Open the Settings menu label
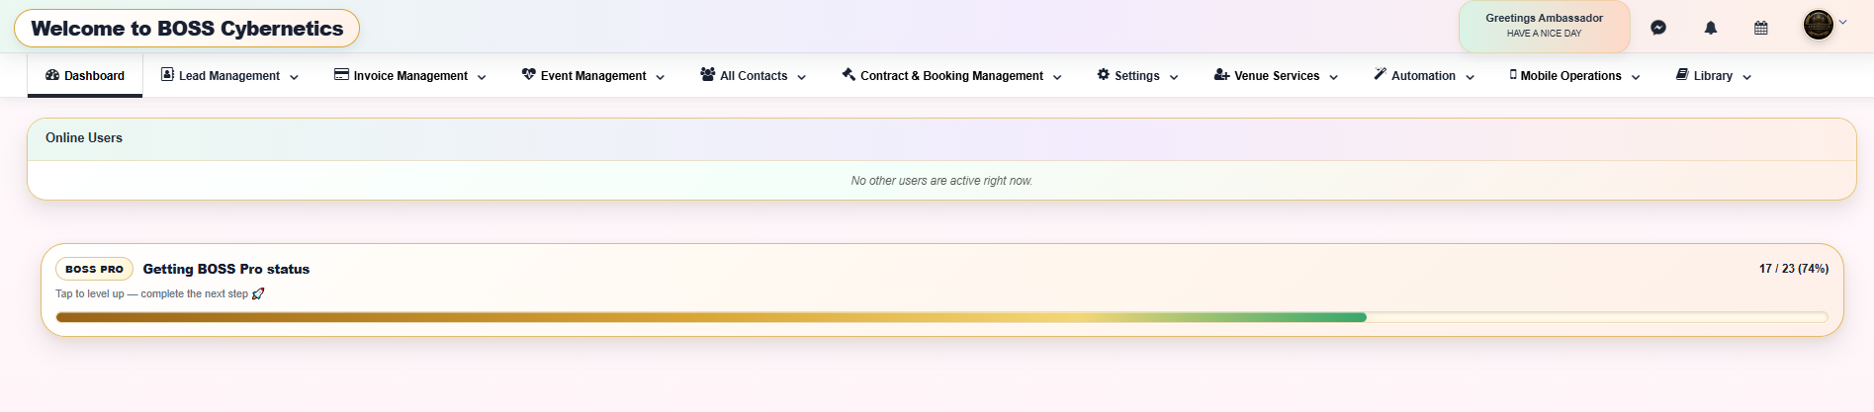This screenshot has width=1874, height=412. [x=1137, y=76]
